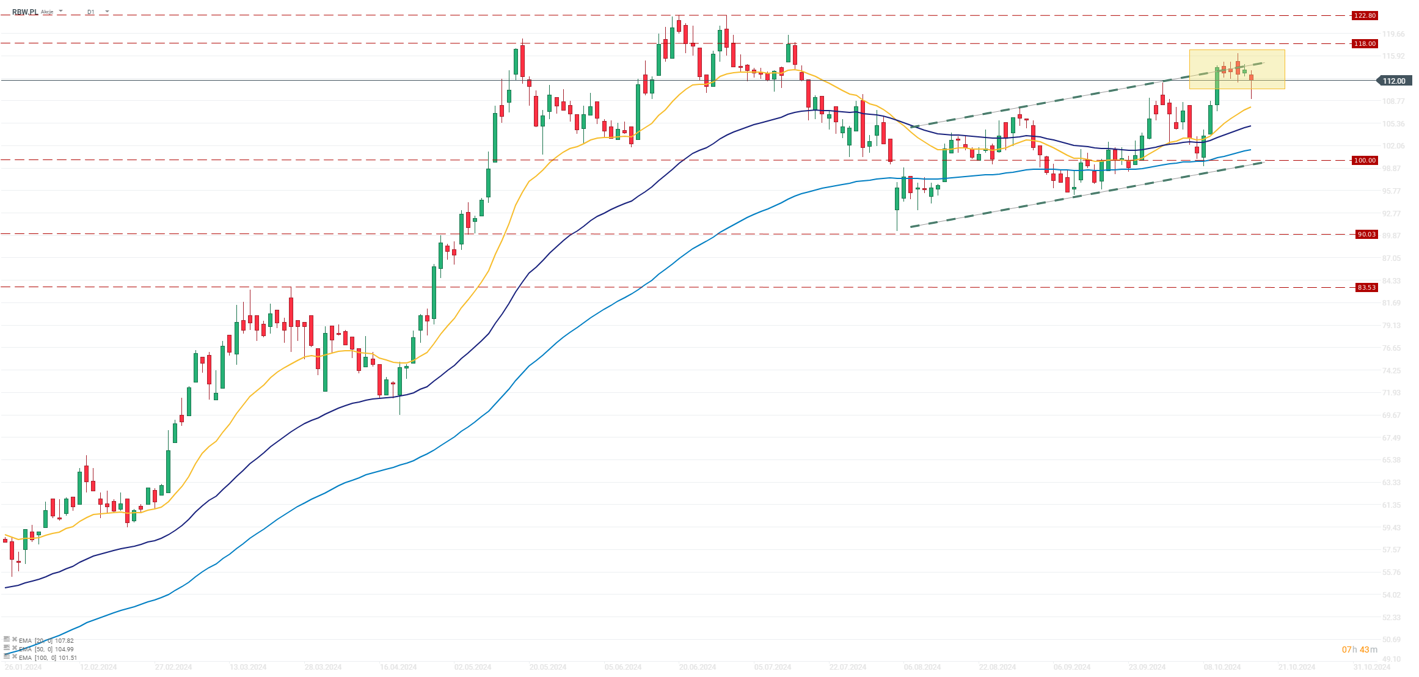Click the current price tag 112.00

pyautogui.click(x=1393, y=81)
